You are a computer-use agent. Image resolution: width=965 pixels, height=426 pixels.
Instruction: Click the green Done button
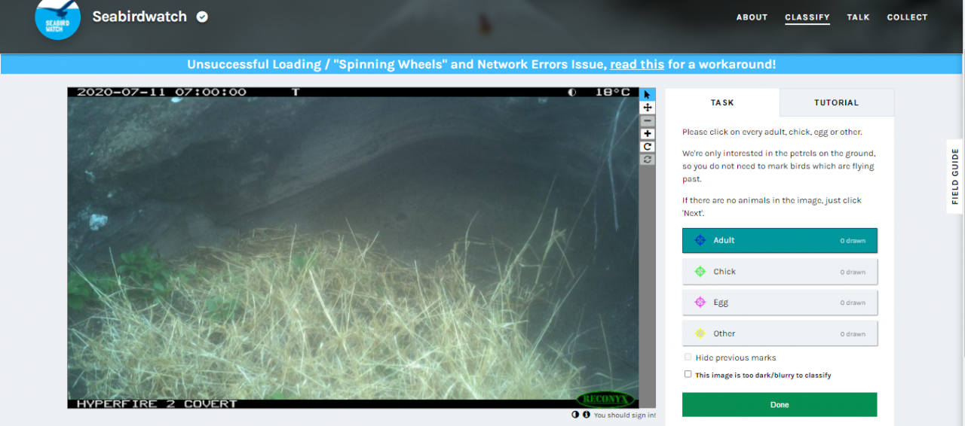pos(780,405)
